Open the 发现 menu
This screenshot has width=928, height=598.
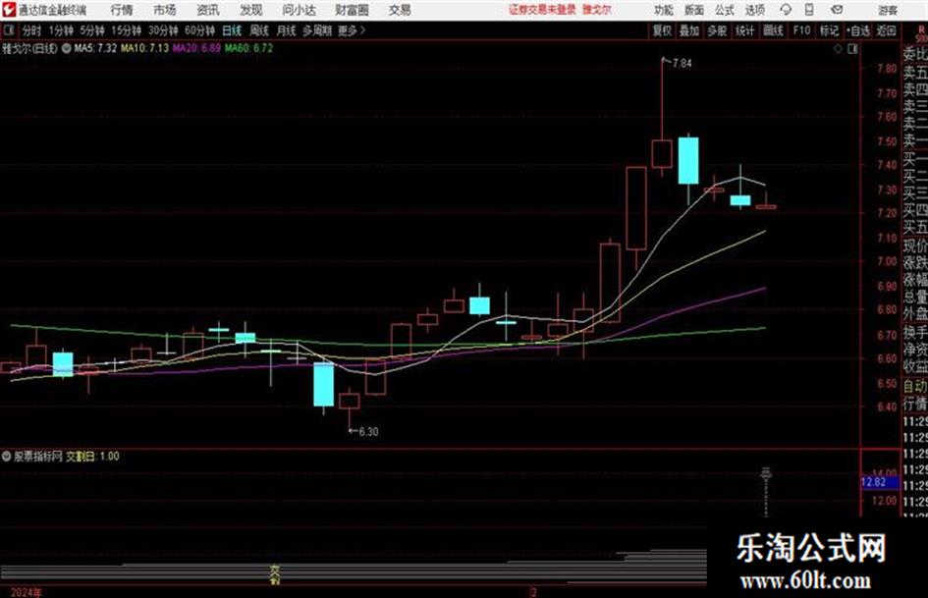pyautogui.click(x=251, y=10)
